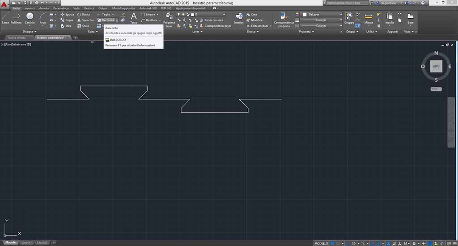Click Corrispondenza layer button
The width and height of the screenshot is (458, 246).
click(216, 26)
